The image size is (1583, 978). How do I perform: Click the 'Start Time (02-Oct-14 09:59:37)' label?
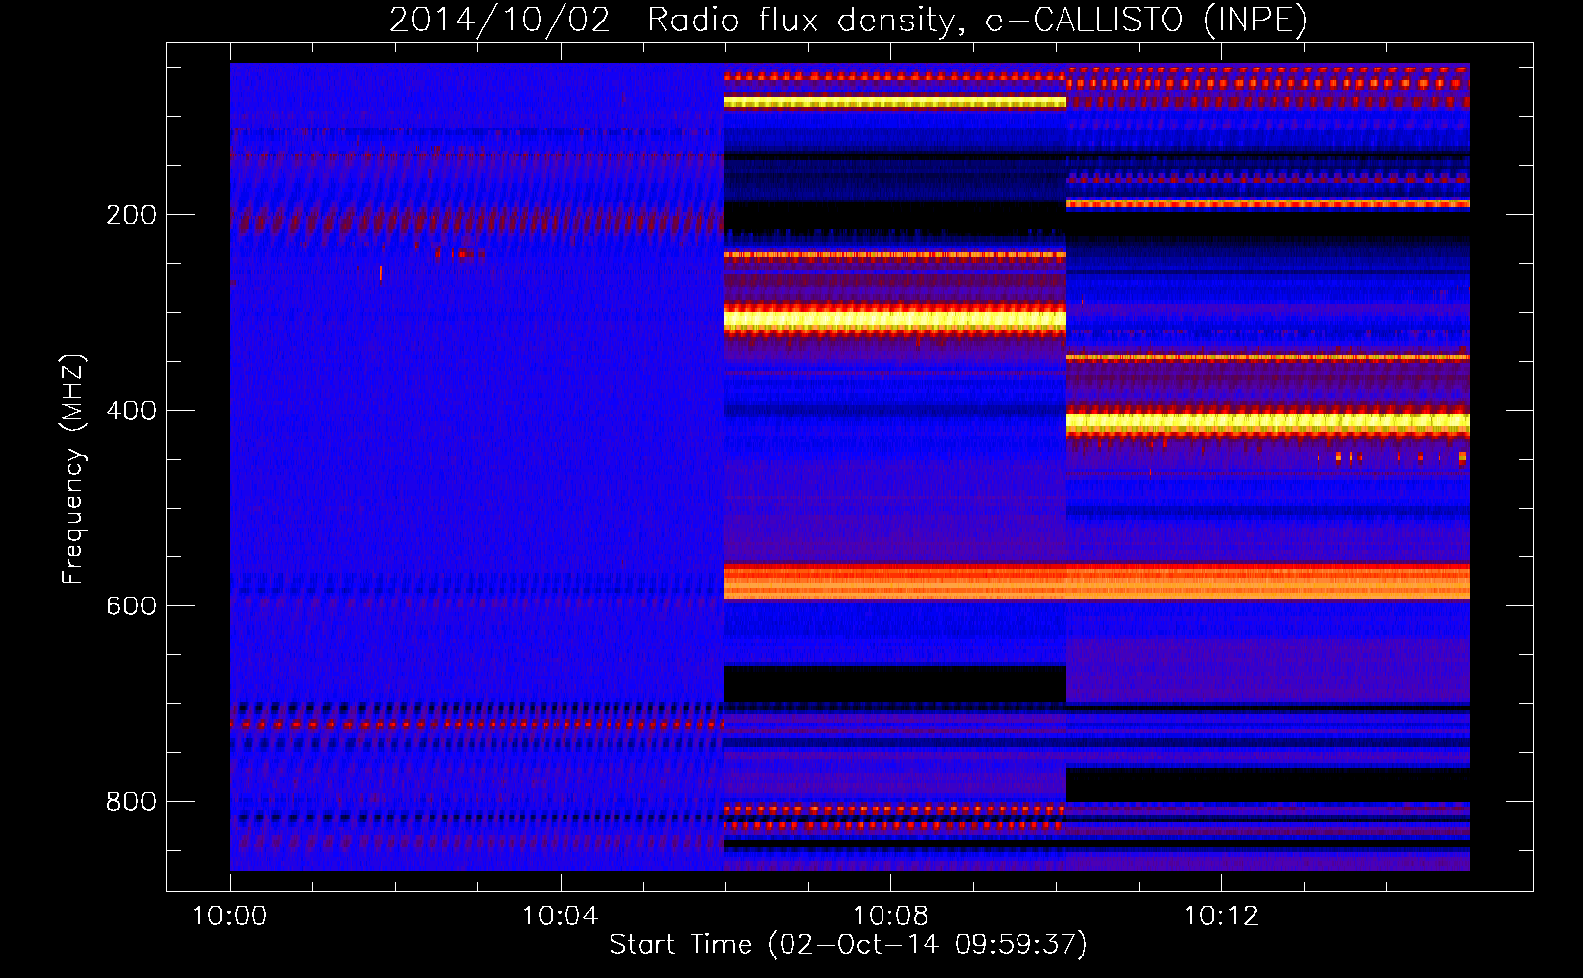point(848,945)
